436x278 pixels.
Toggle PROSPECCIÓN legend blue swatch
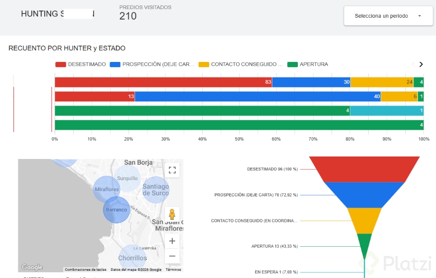(x=115, y=64)
